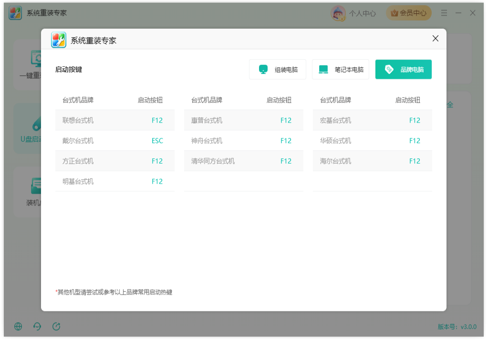Select 华硕台式机 row
This screenshot has height=341, width=488.
coord(372,141)
